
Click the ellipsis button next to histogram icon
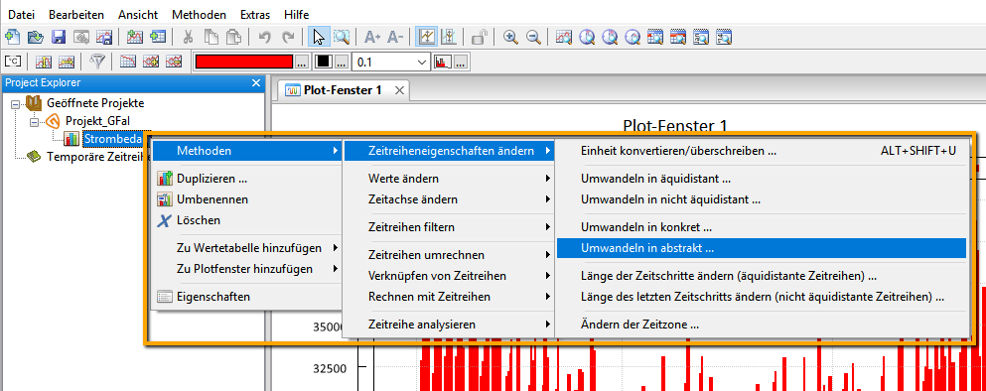click(x=461, y=63)
